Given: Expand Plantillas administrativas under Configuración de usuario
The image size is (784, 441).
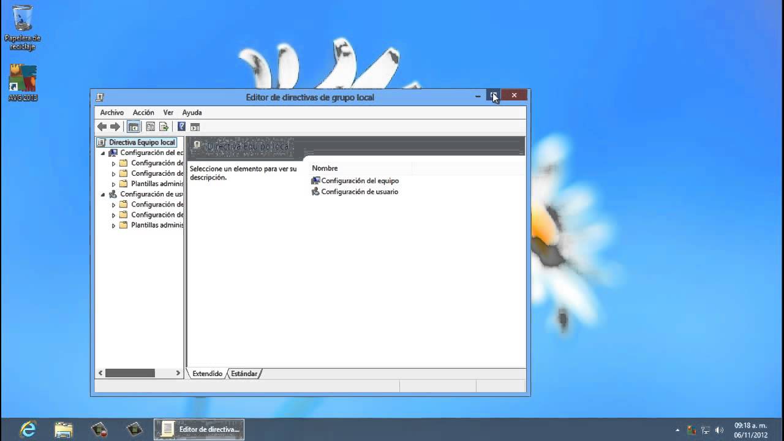Looking at the screenshot, I should pos(113,225).
